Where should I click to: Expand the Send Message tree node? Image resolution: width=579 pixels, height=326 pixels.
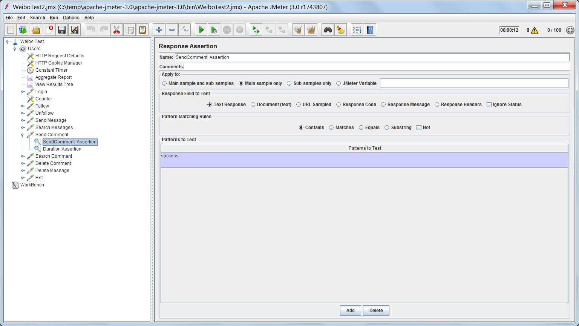(22, 120)
